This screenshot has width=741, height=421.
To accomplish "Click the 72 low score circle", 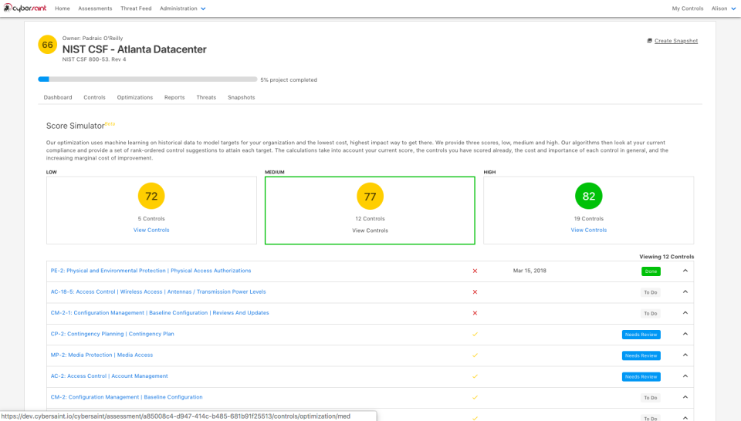I will (151, 196).
